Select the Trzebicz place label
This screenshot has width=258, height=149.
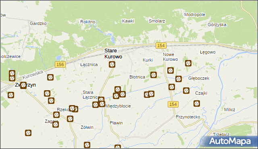pos(221,135)
